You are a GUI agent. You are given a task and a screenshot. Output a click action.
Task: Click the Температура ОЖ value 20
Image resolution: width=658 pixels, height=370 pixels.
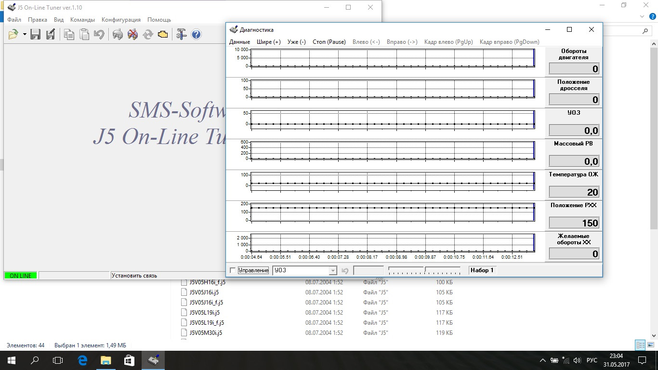(574, 192)
